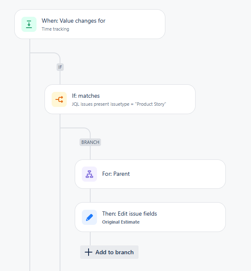Click the orange condition branch icon
This screenshot has height=271, width=251.
(x=59, y=99)
